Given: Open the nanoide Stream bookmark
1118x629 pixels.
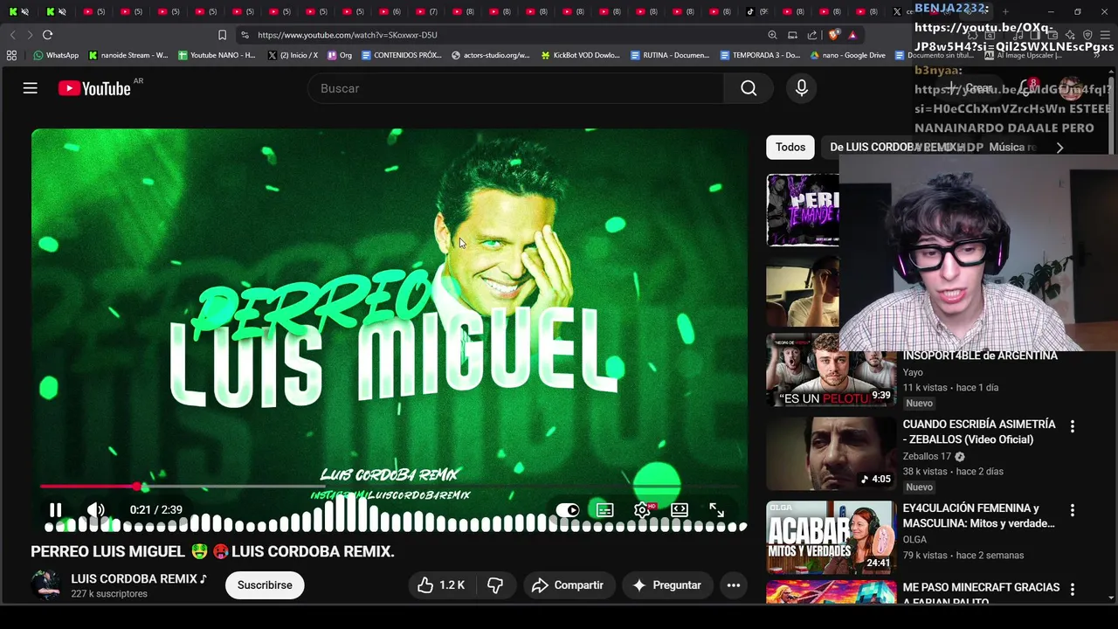Looking at the screenshot, I should [128, 55].
